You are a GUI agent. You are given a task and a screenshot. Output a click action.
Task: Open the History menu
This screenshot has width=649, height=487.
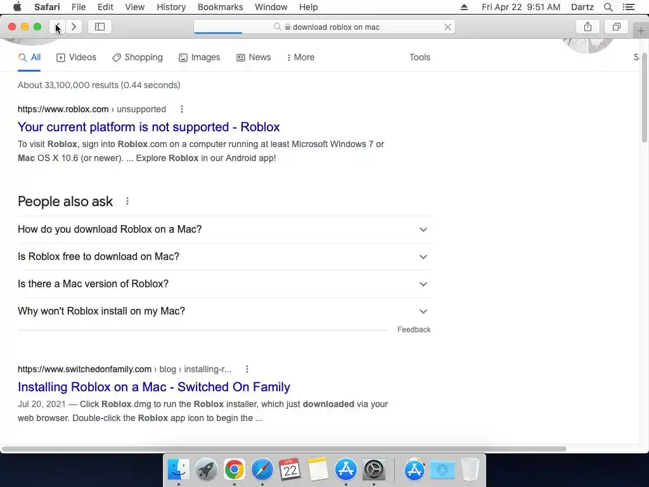pyautogui.click(x=171, y=7)
